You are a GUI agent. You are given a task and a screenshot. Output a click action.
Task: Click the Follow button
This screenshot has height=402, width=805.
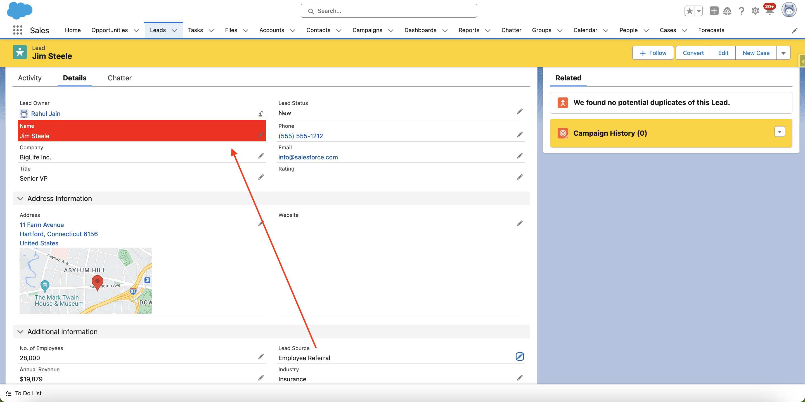(653, 53)
